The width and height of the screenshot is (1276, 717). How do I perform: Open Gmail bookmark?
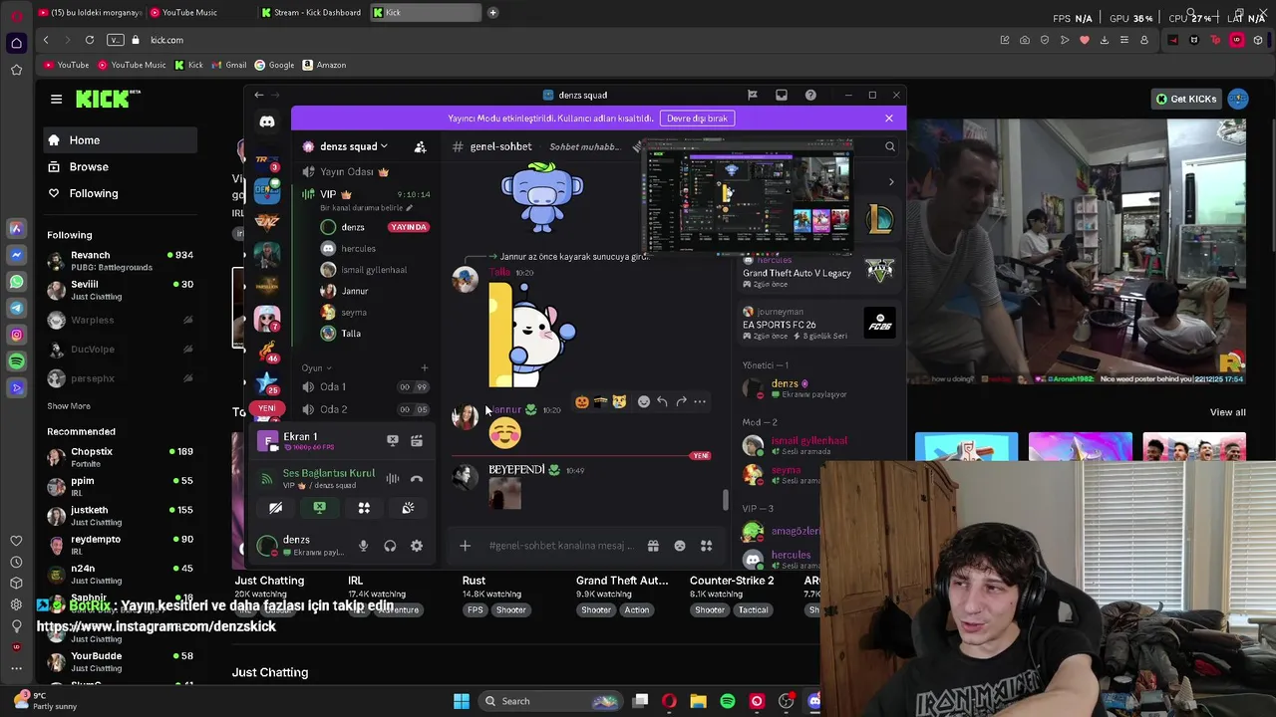227,65
